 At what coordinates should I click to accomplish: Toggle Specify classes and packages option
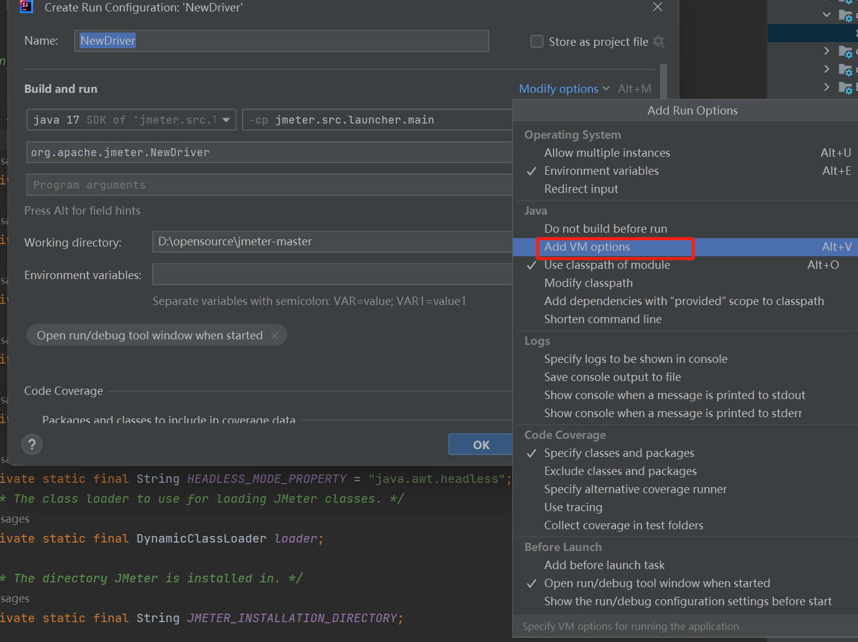[685, 453]
